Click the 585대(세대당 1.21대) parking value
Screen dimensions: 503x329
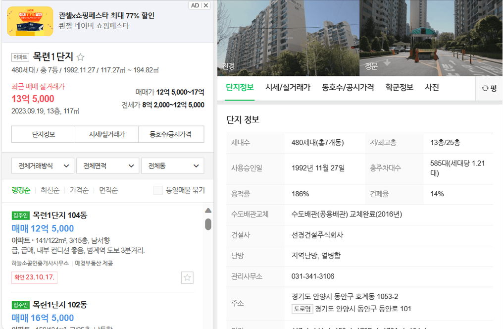pyautogui.click(x=457, y=168)
